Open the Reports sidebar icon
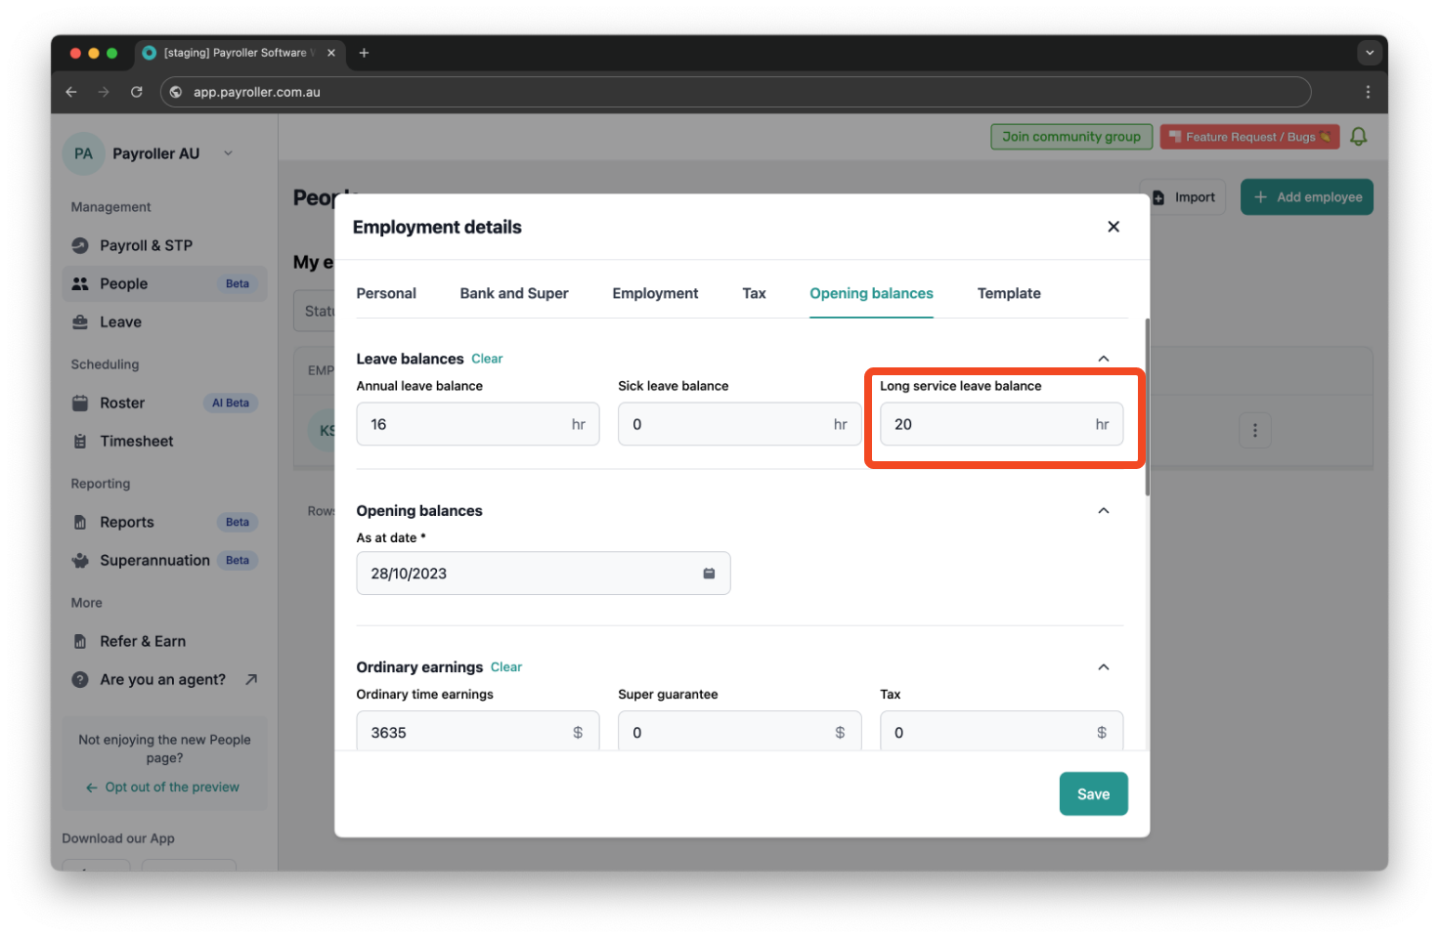Image resolution: width=1440 pixels, height=938 pixels. point(81,522)
